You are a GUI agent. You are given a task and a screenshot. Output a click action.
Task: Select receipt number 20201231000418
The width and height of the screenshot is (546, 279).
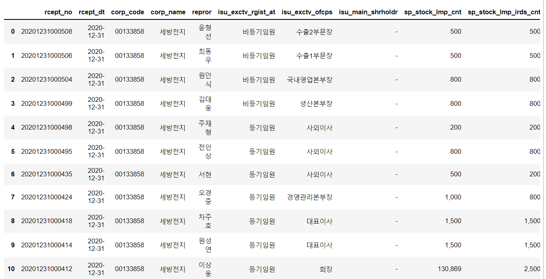coord(47,221)
